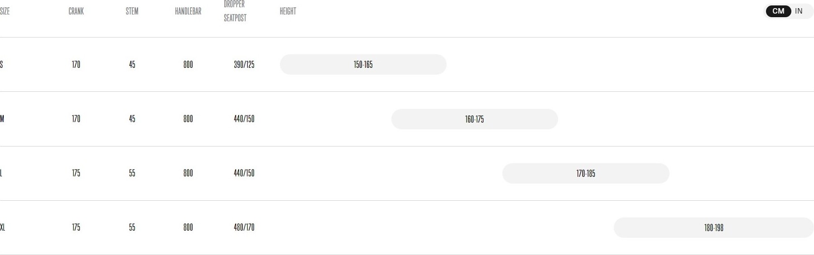Screen dimensions: 814x255
Task: Switch units to IN
Action: coord(799,11)
